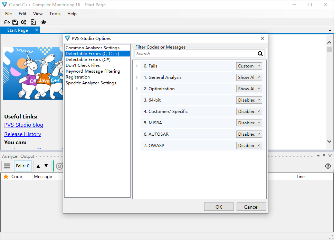Open the Tools menu

(x=55, y=13)
